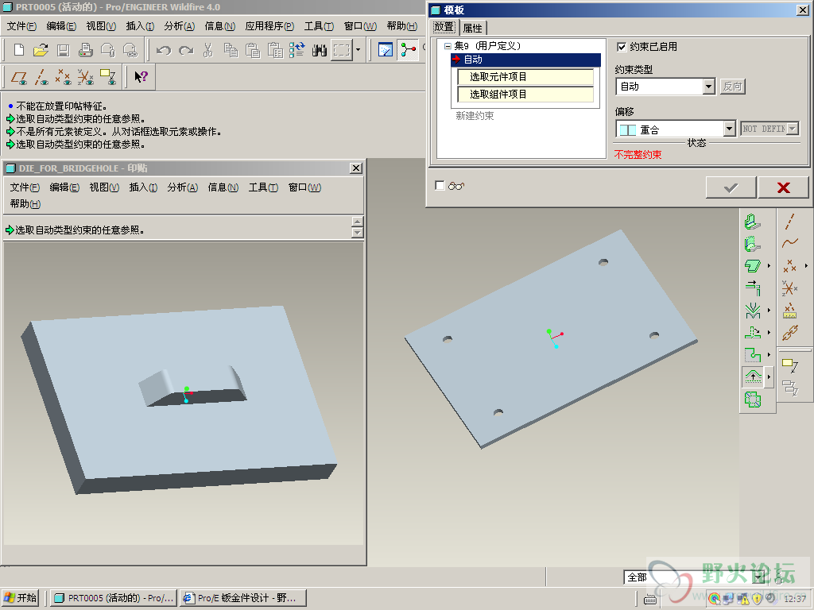This screenshot has width=814, height=610.
Task: Switch to the Pro/E 钣金件设计 taskbar item
Action: (x=243, y=598)
